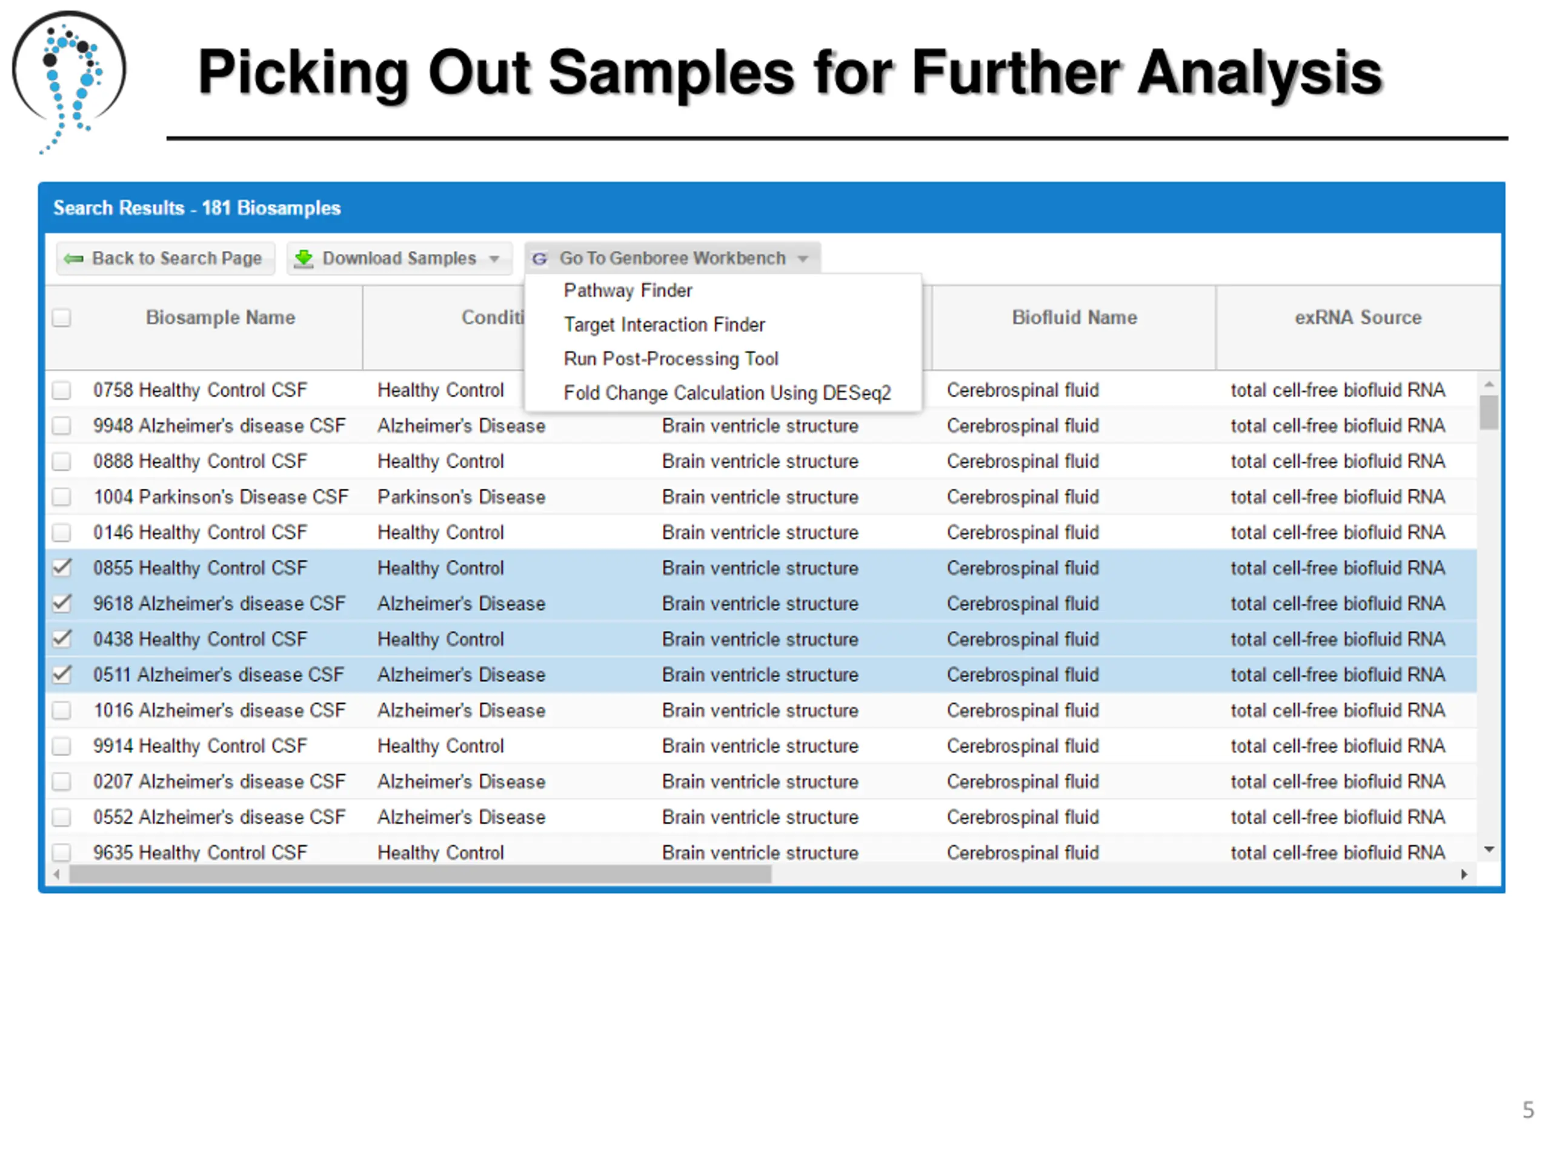The image size is (1551, 1163).
Task: Click the '0552 Alzheimer's disease CSF' name cell
Action: (x=219, y=817)
